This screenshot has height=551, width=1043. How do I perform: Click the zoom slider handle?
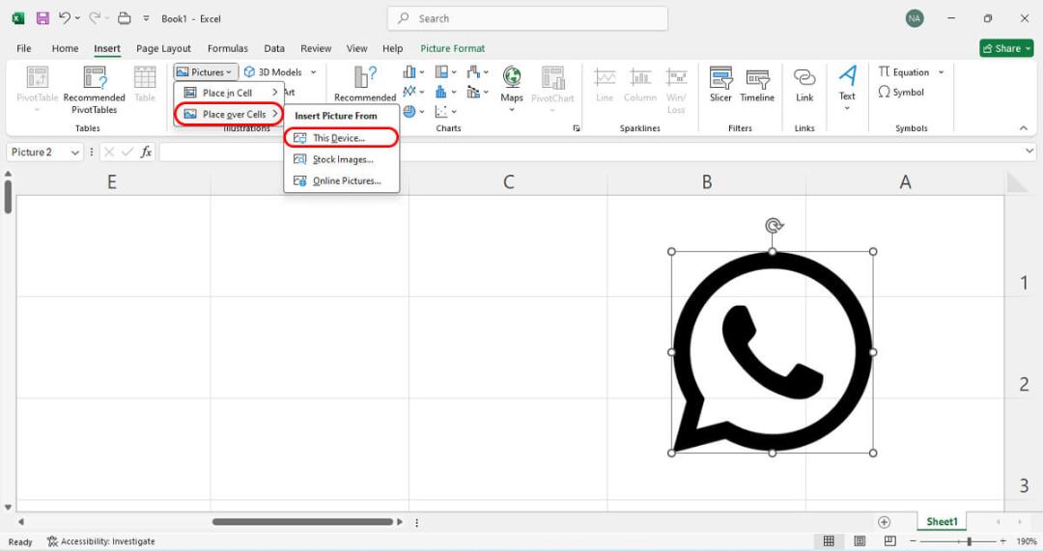coord(970,541)
